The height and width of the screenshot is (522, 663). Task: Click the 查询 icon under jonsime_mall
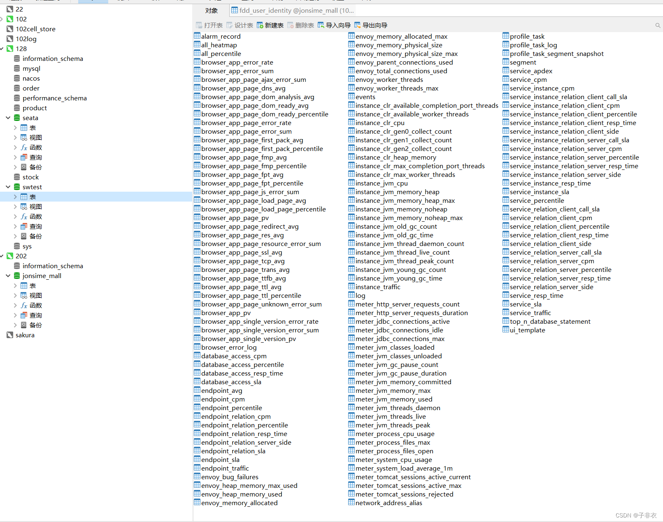[x=24, y=315]
